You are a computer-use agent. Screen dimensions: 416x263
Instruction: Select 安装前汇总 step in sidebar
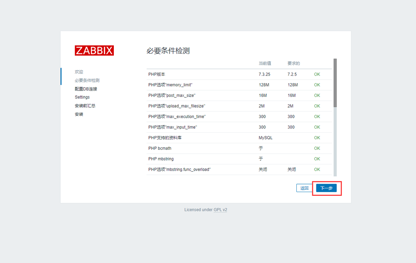(x=85, y=106)
